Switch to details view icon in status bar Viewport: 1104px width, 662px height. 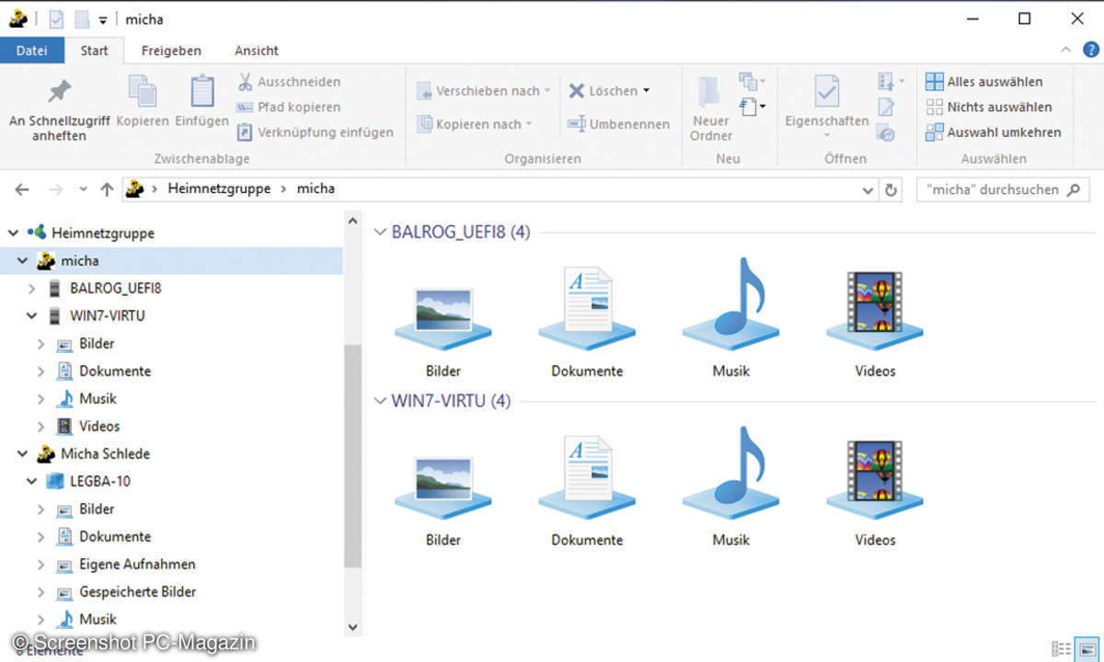coord(1060,649)
